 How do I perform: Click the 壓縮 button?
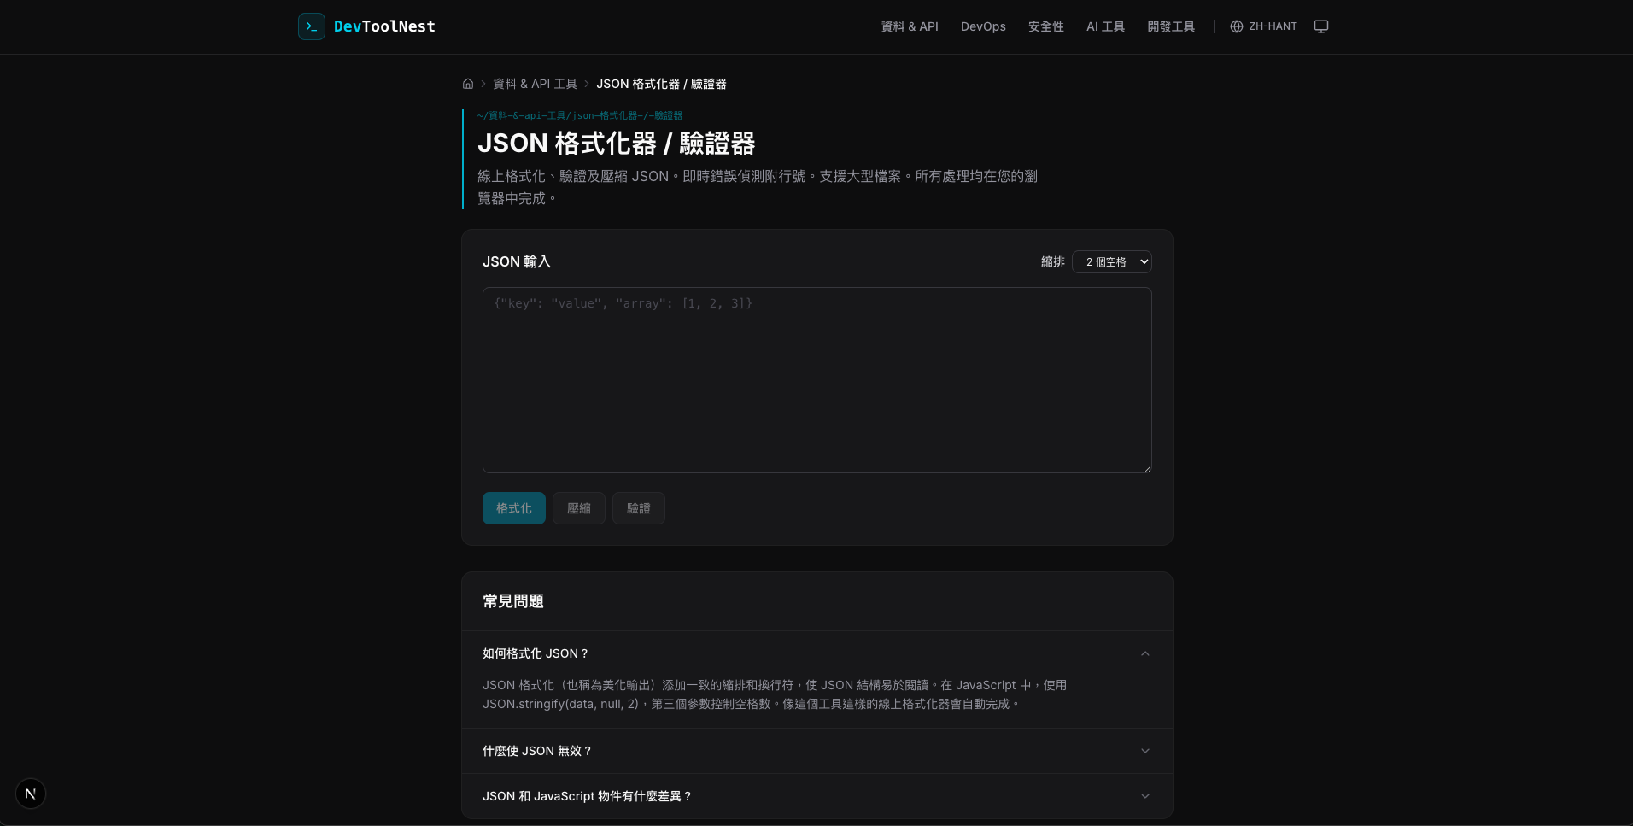tap(579, 508)
